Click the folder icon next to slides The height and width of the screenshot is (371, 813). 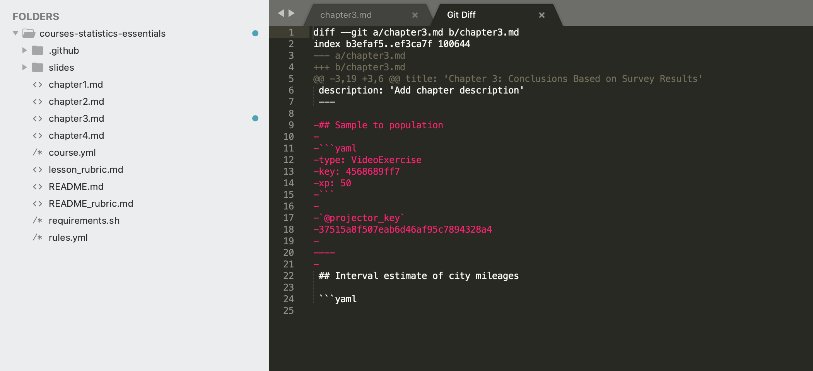pos(37,67)
